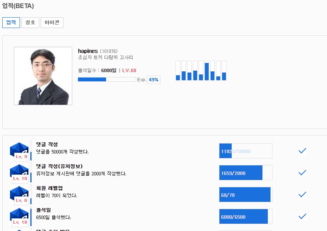Click the 49% Exp. percentage box
Viewport: 327px width, 231px height.
[154, 80]
